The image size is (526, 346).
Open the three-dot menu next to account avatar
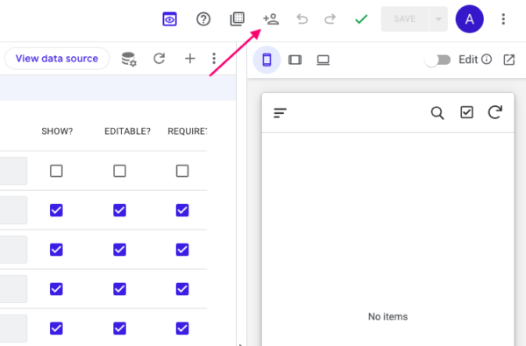click(503, 19)
